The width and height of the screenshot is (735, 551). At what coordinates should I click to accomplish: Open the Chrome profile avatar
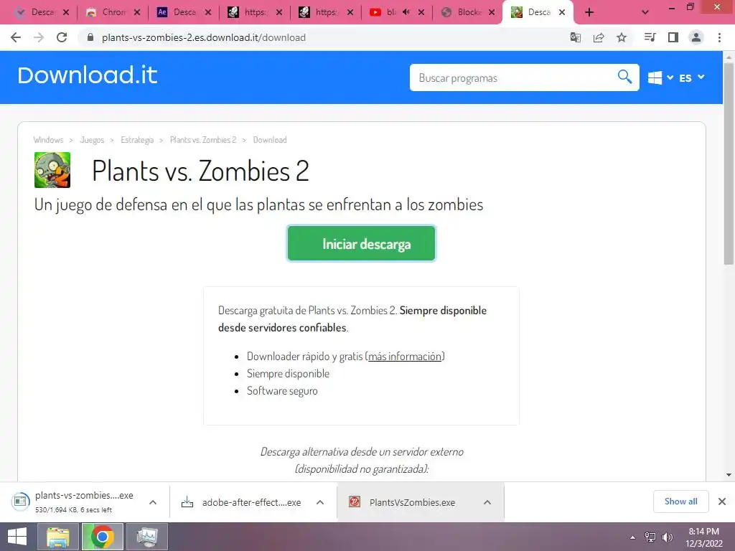696,37
